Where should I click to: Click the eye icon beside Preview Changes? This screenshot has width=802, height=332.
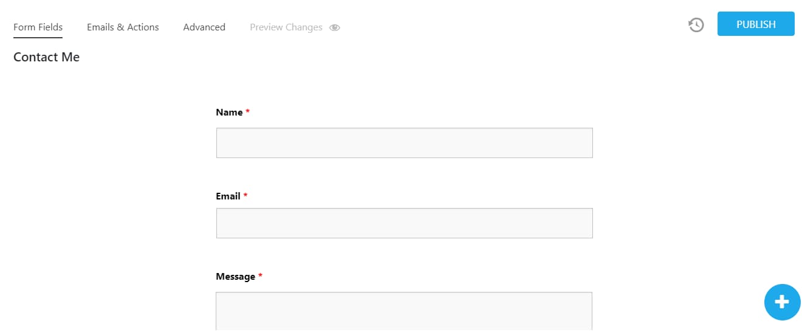[335, 27]
